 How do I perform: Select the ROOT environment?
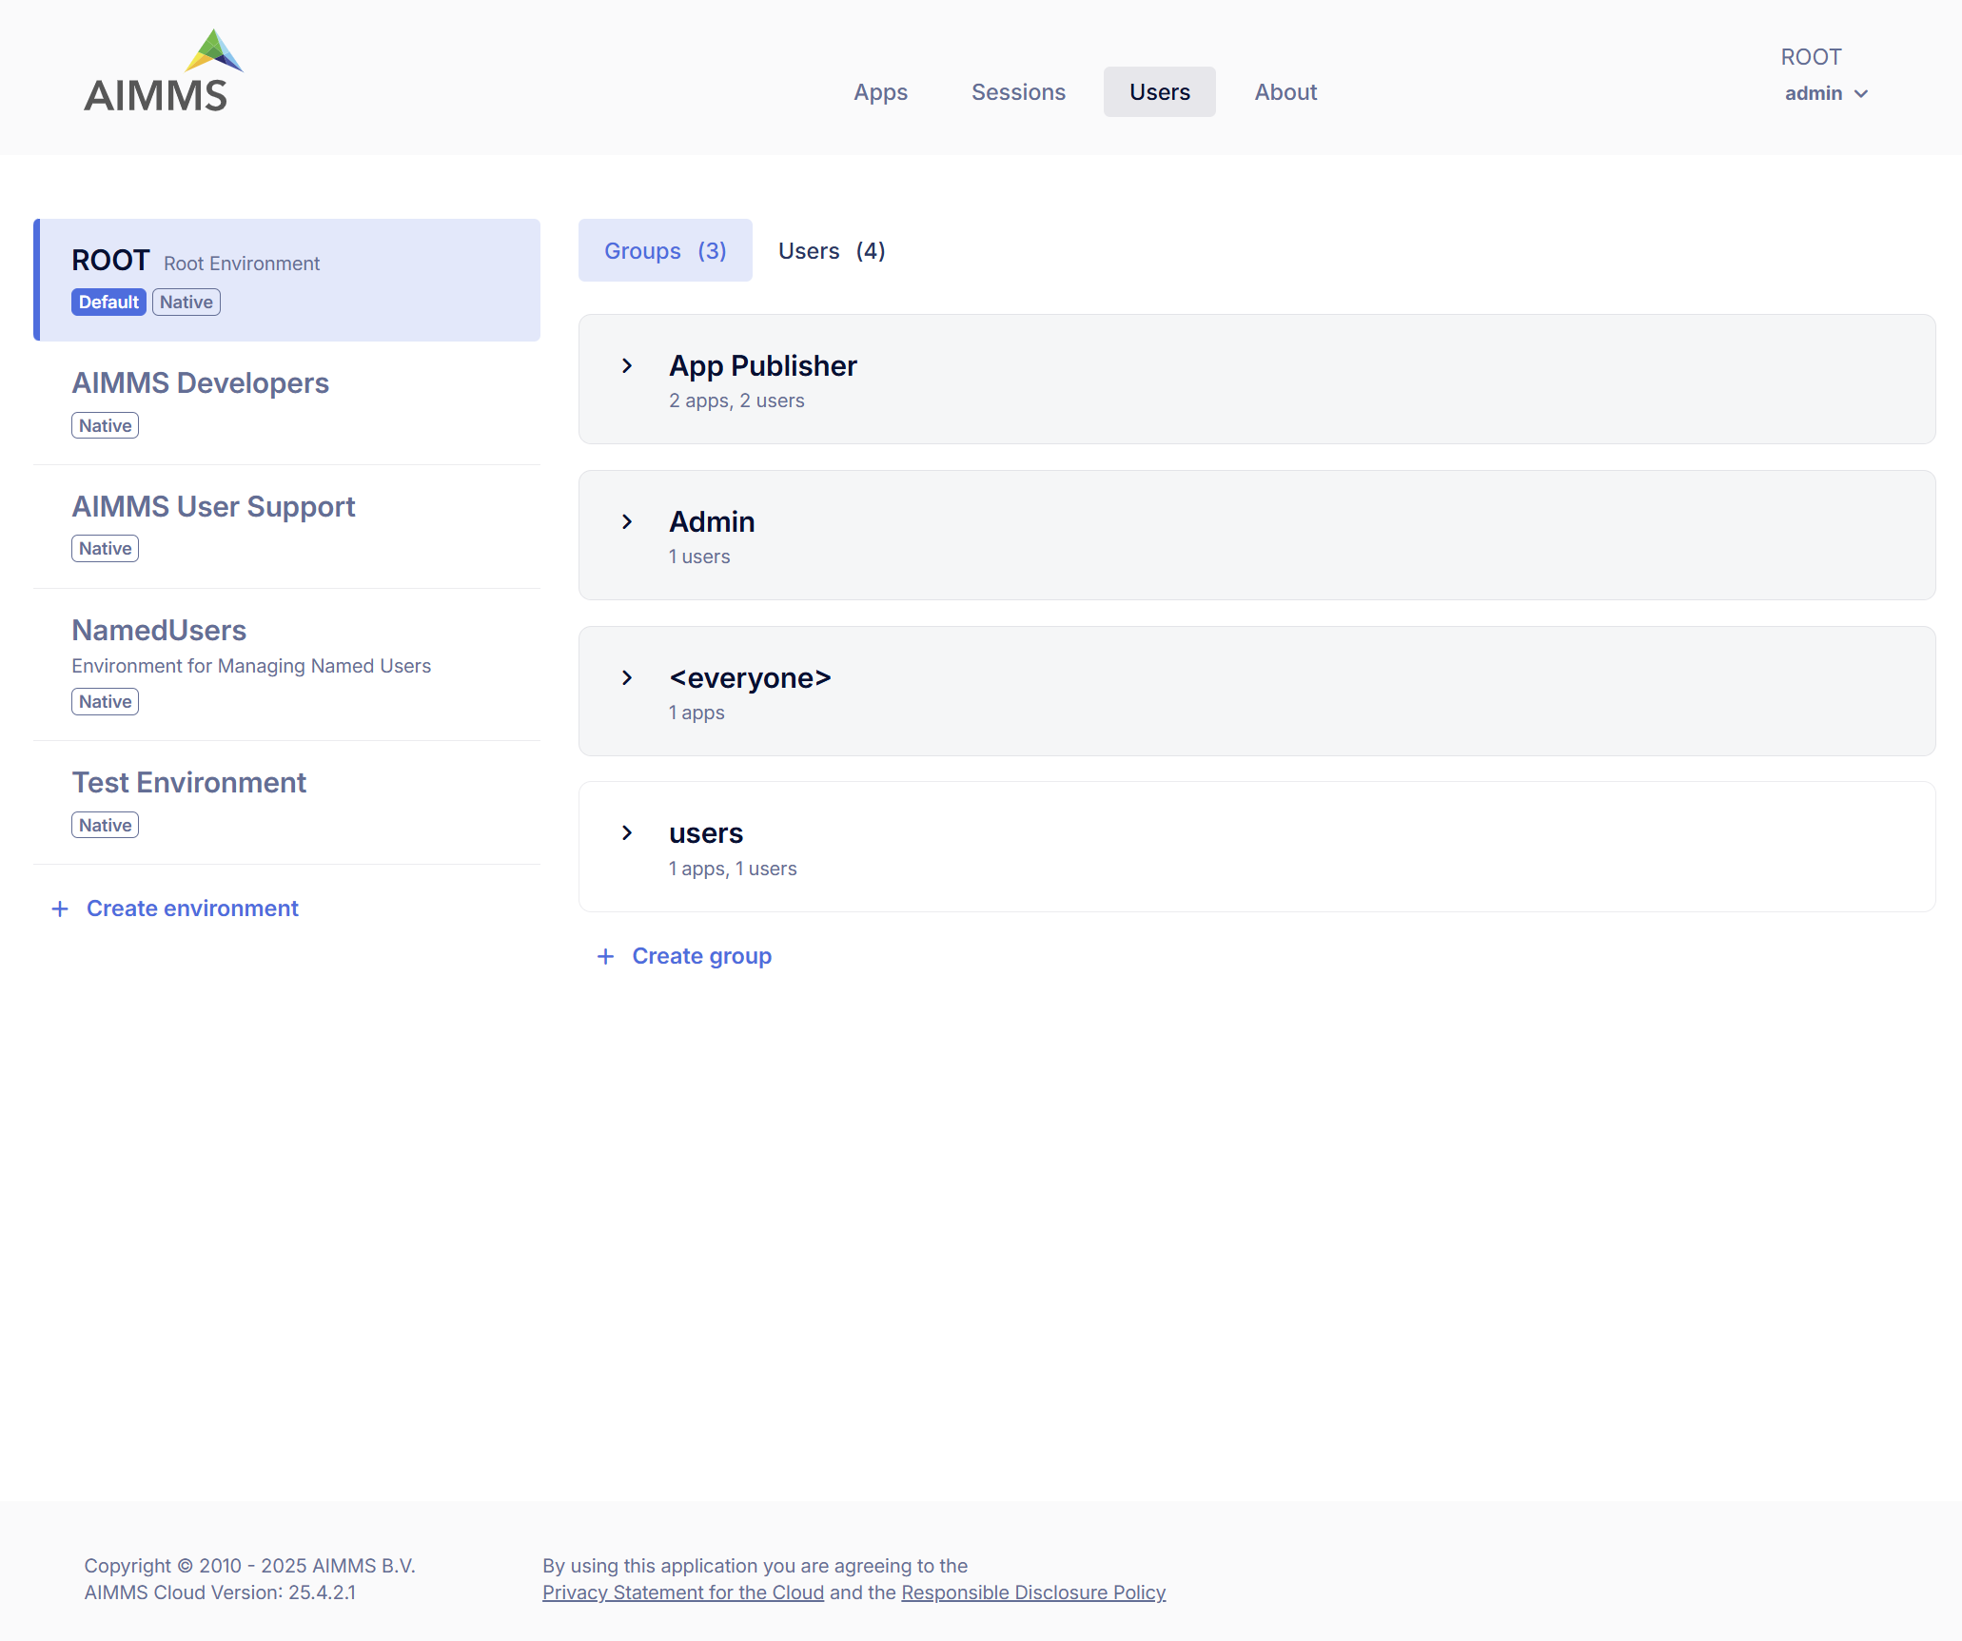click(x=287, y=281)
